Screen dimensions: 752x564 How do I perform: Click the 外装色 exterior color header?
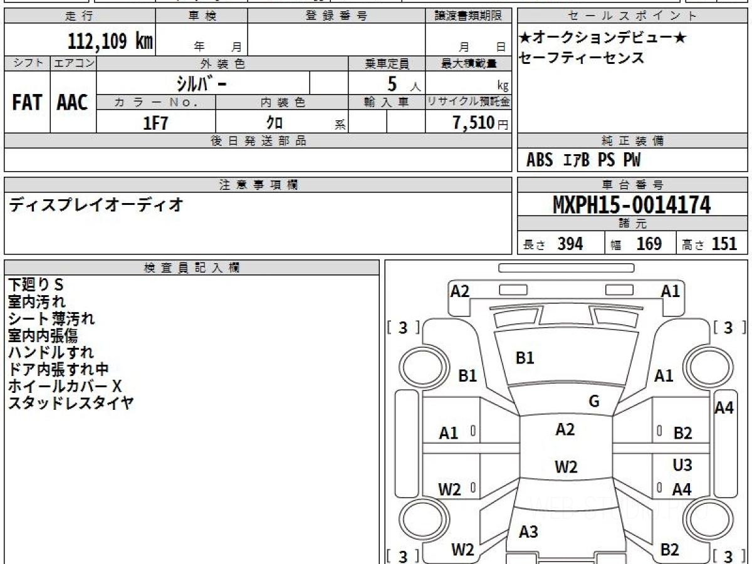[x=222, y=63]
